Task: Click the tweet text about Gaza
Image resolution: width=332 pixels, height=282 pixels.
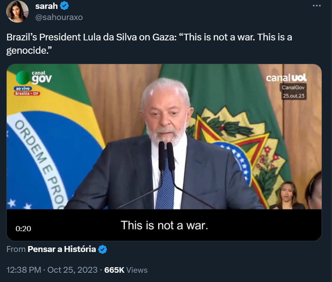Action: coord(149,43)
